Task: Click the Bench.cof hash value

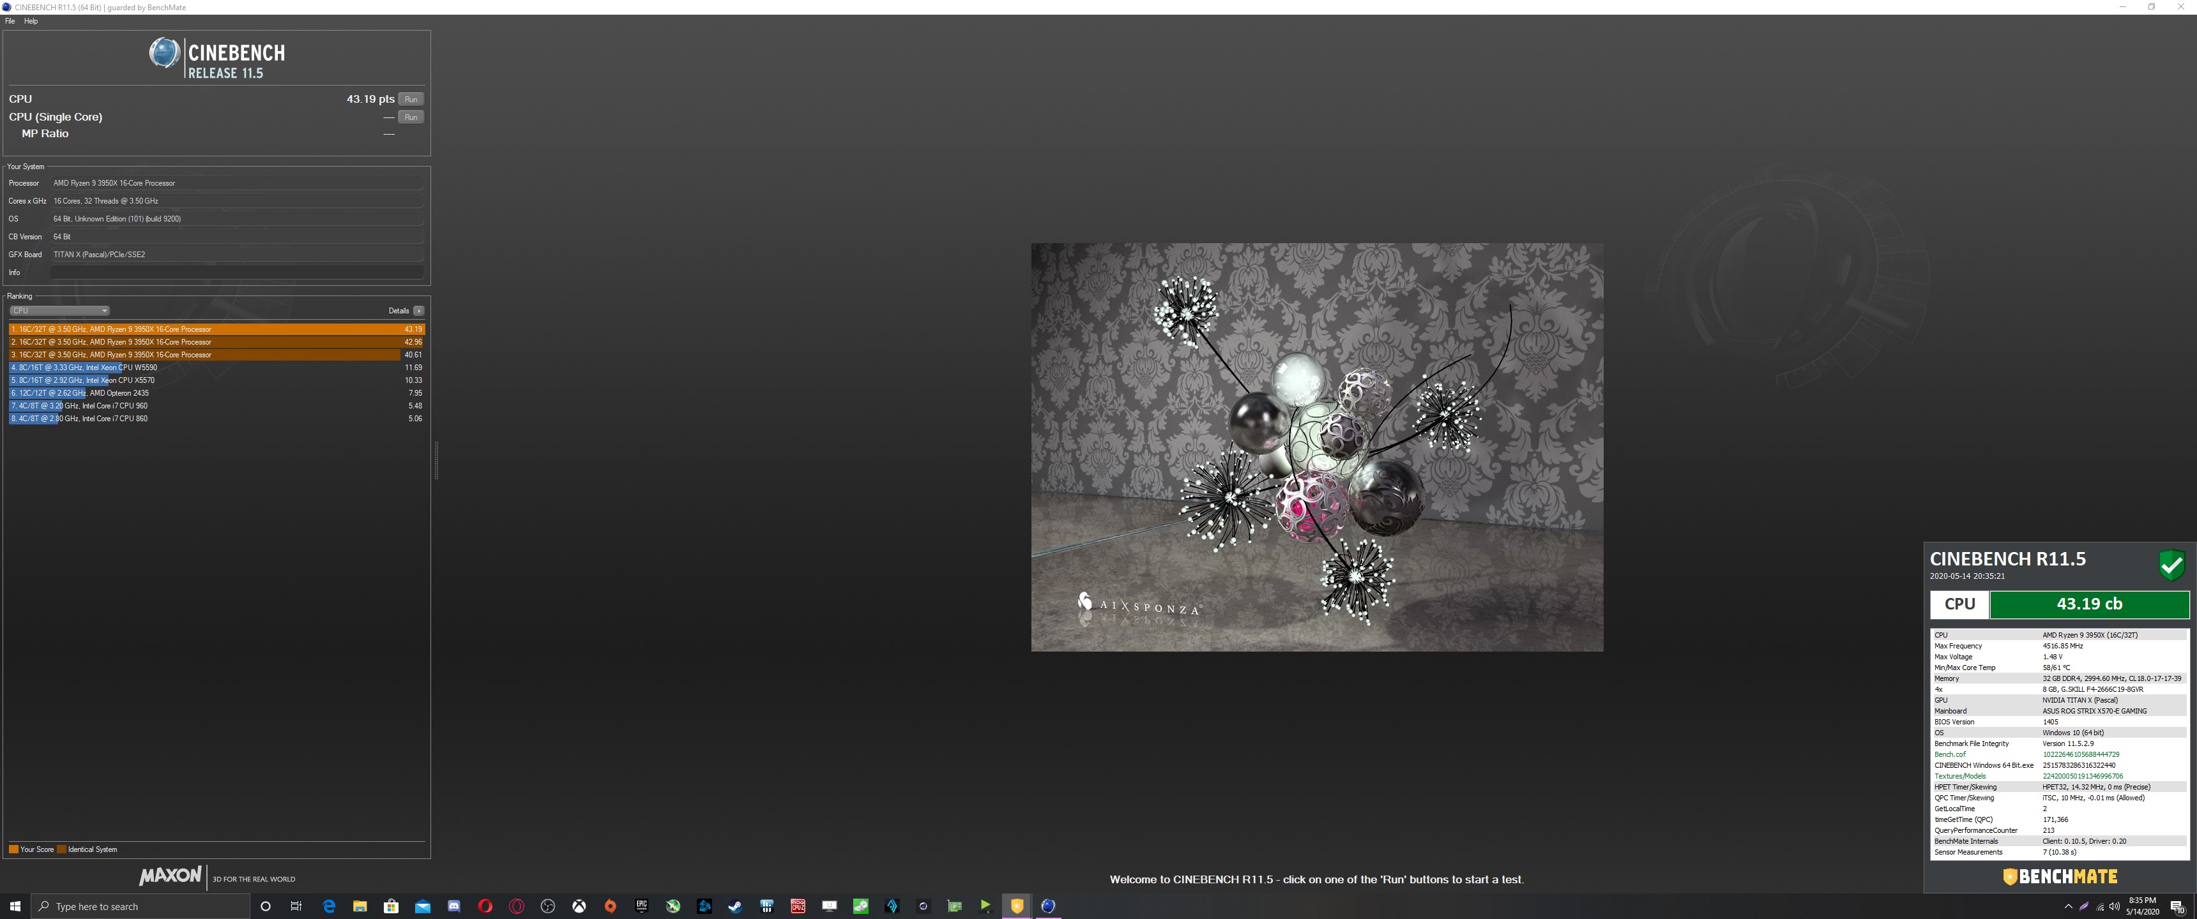Action: (x=2080, y=754)
